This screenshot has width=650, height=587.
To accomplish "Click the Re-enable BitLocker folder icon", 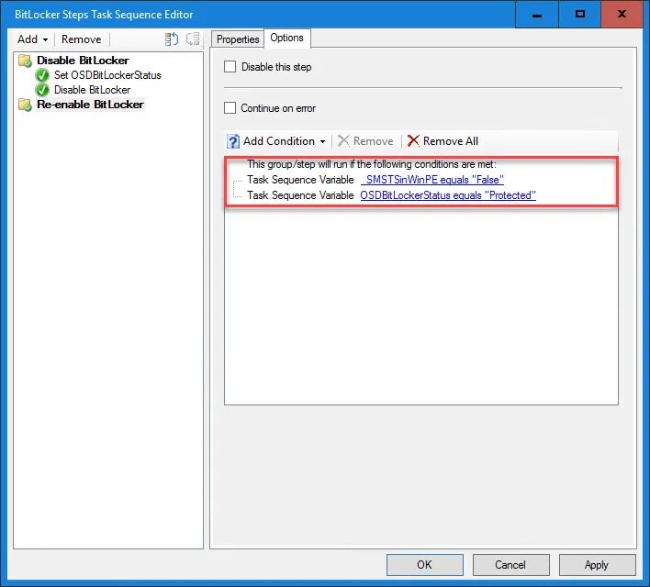I will click(25, 105).
